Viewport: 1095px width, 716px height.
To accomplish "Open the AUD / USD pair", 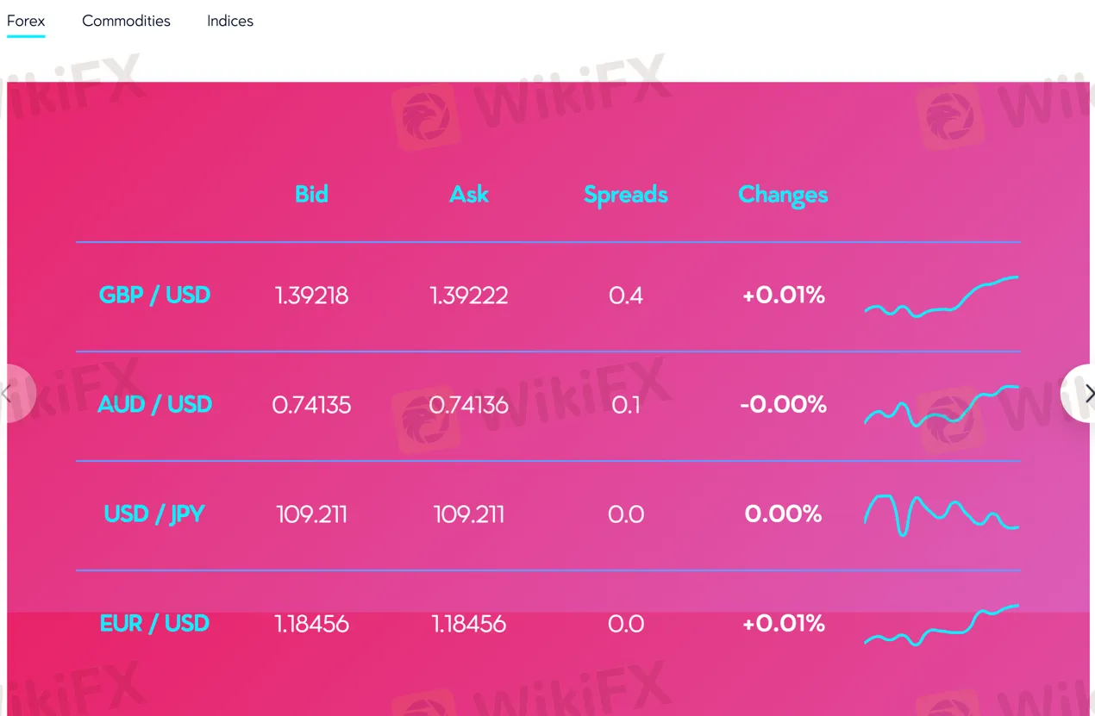I will [154, 404].
